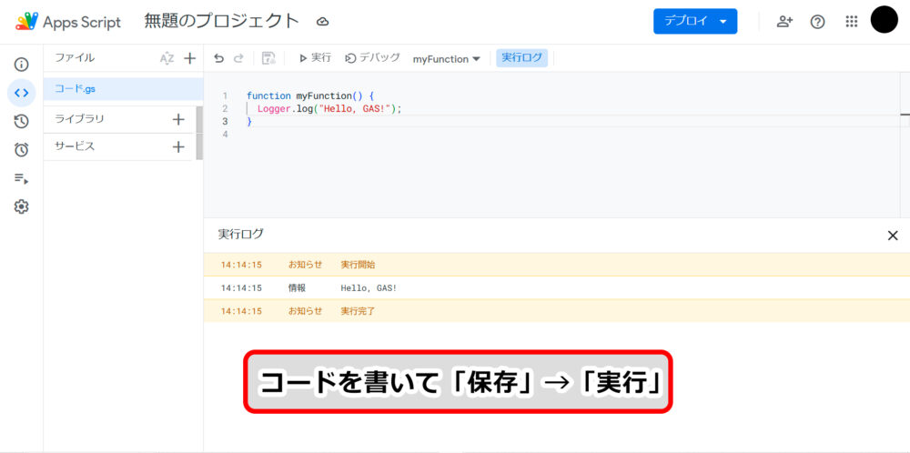Toggle the 実行ログ toolbar button
This screenshot has height=453, width=910.
pyautogui.click(x=521, y=58)
